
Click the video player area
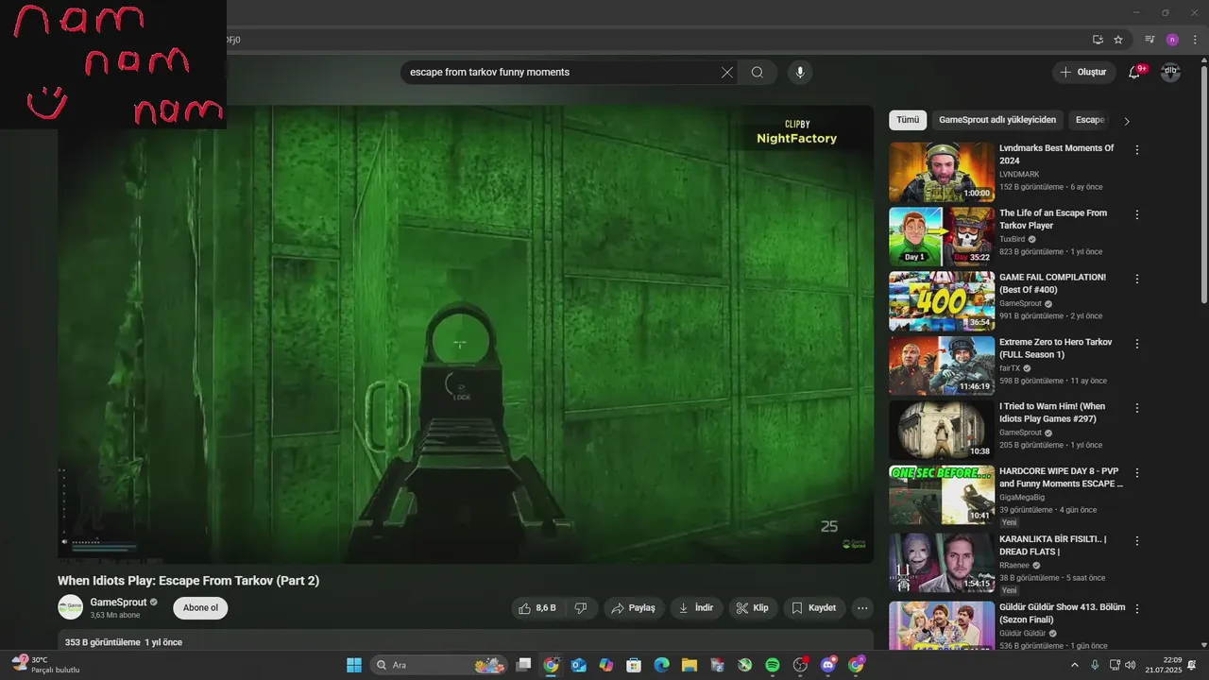point(466,334)
